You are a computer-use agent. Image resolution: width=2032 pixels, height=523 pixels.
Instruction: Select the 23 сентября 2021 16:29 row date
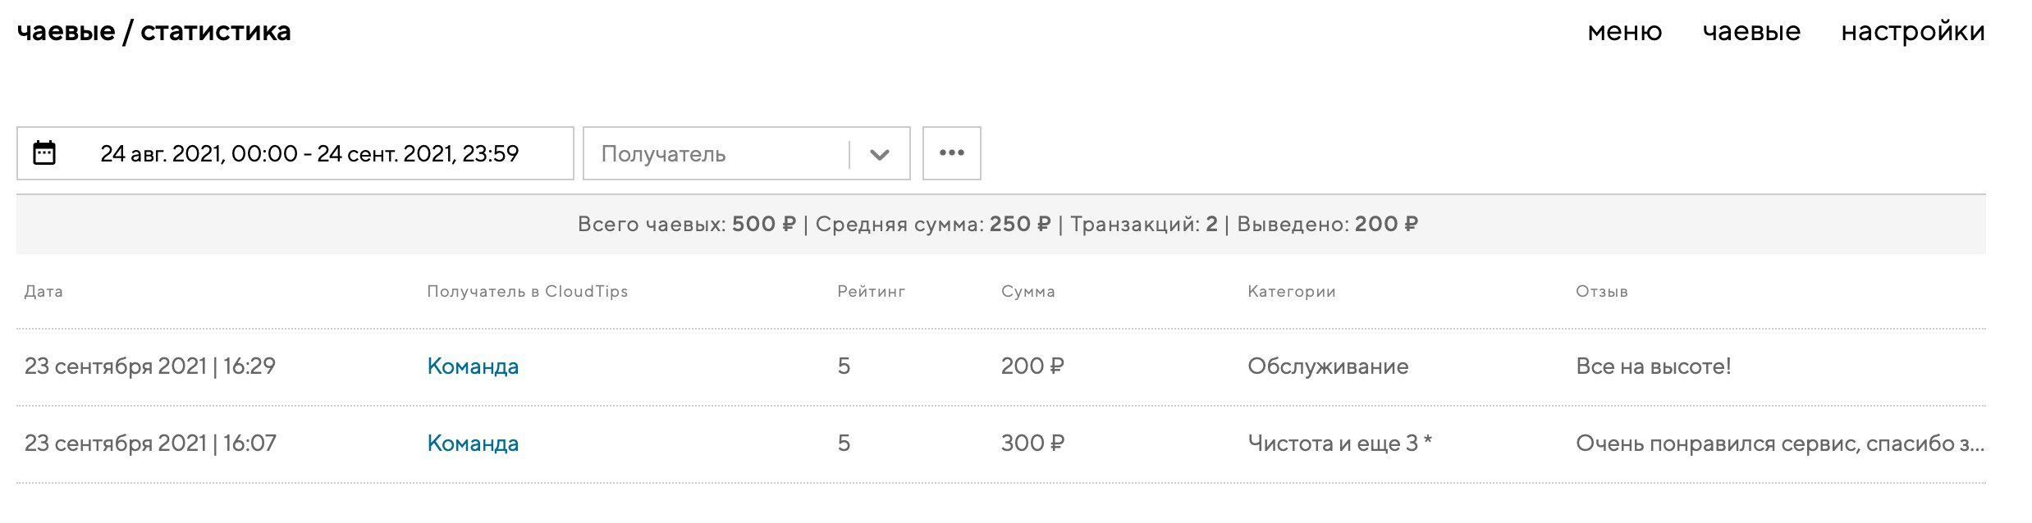[150, 366]
